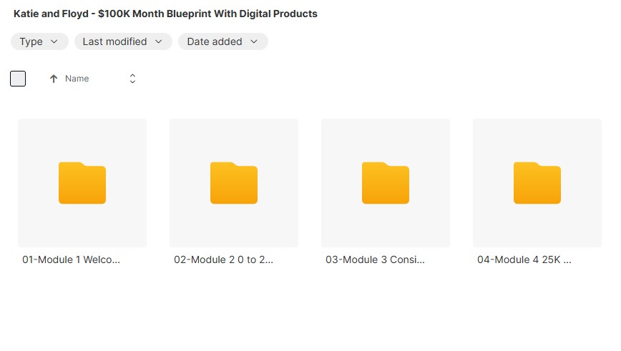Open the 02-Module 2 folder icon
621x351 pixels.
(x=234, y=183)
